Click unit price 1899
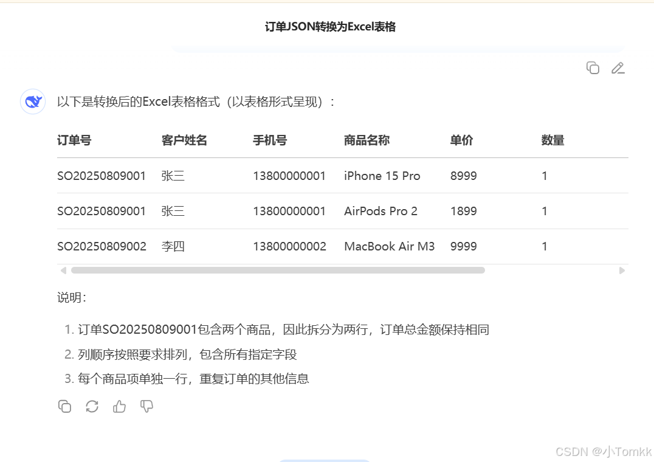654x462 pixels. point(463,211)
